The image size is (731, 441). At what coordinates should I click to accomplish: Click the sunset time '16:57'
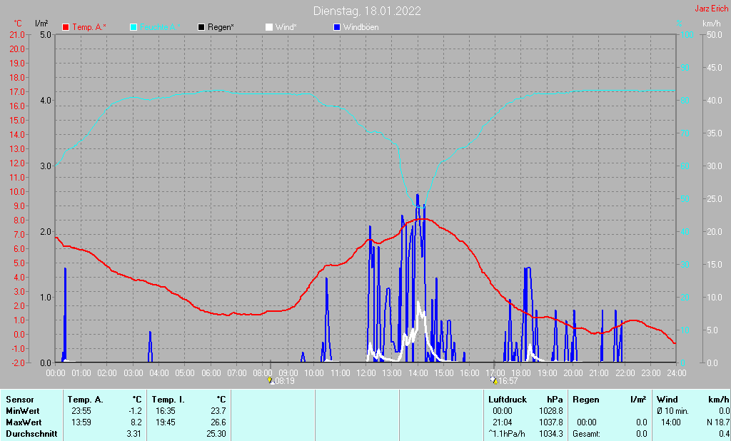pyautogui.click(x=508, y=381)
